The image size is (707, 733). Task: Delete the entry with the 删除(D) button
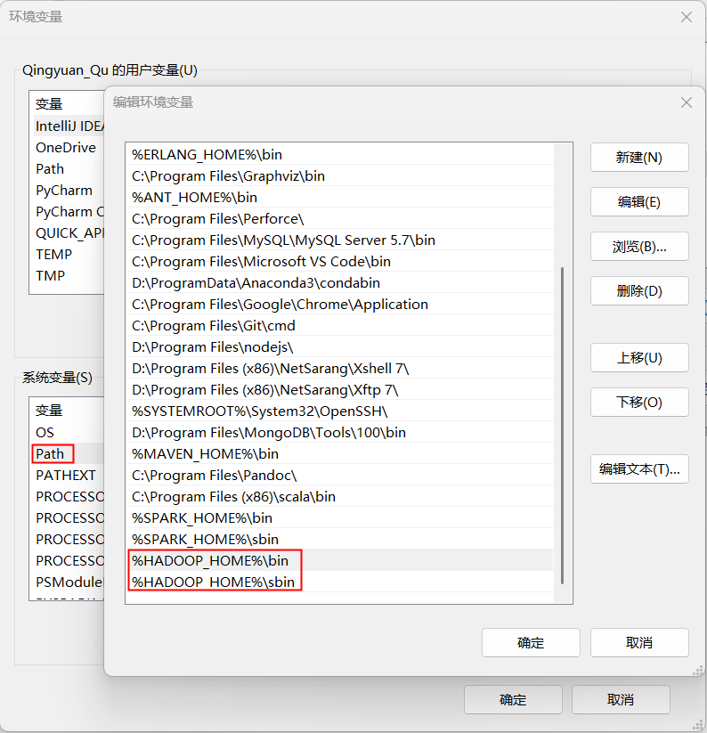point(639,290)
